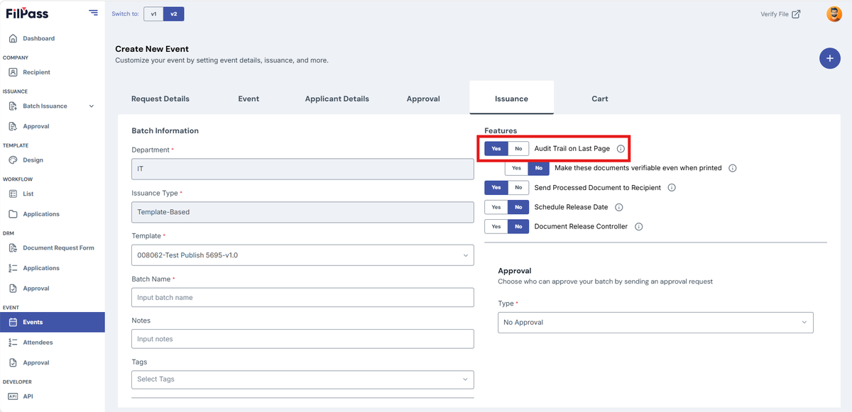This screenshot has height=412, width=852.
Task: Click the blue plus button
Action: pyautogui.click(x=830, y=58)
